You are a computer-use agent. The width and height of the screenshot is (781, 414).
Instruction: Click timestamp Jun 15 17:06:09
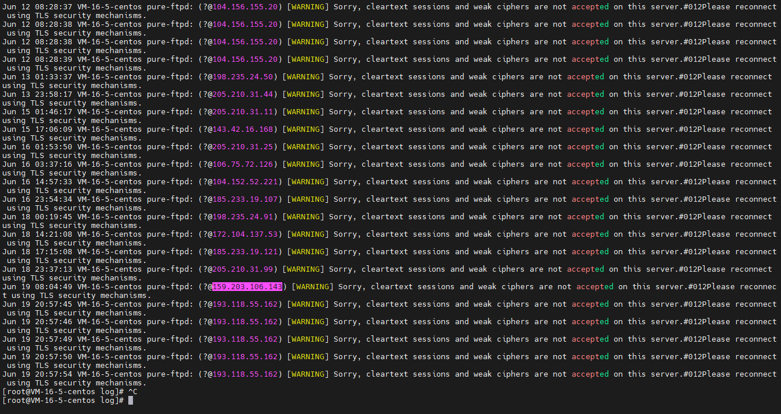coord(37,129)
